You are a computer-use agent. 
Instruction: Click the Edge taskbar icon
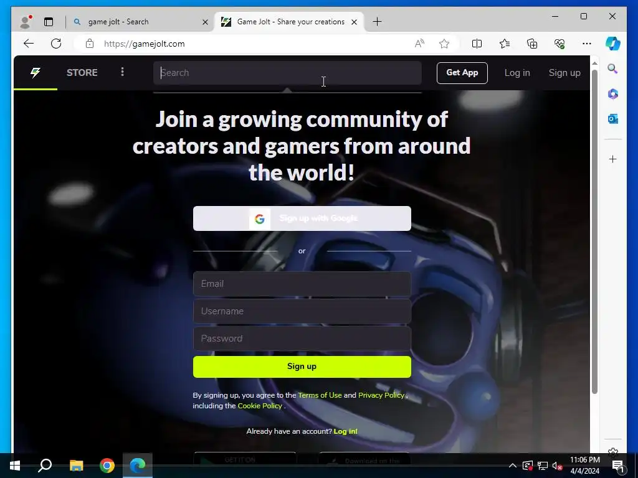138,466
